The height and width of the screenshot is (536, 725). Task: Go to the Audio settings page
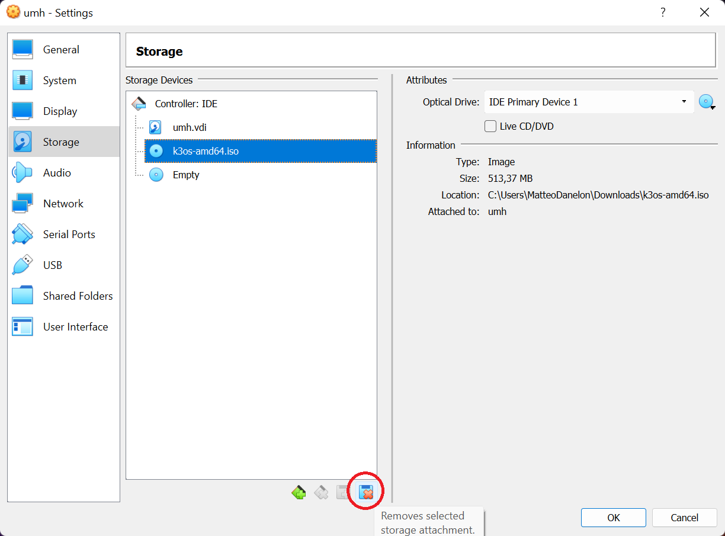point(64,173)
